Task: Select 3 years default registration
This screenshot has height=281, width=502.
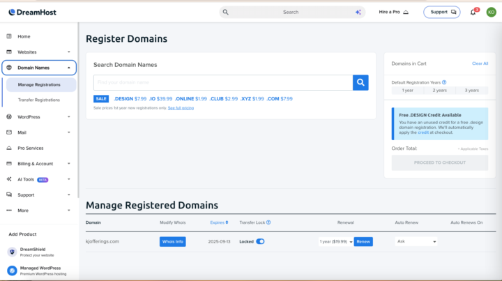Action: pyautogui.click(x=472, y=90)
